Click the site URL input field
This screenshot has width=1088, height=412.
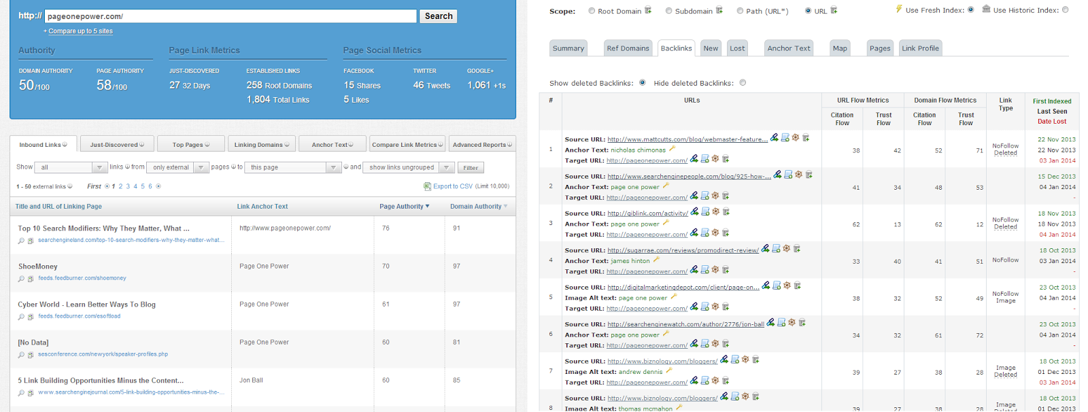[231, 16]
